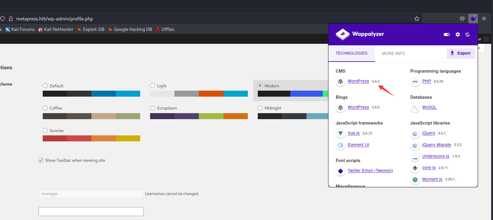The height and width of the screenshot is (220, 493).
Task: Click the Wappalyzer logo
Action: point(360,34)
